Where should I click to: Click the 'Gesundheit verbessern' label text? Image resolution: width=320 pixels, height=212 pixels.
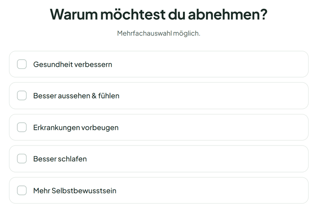click(73, 64)
